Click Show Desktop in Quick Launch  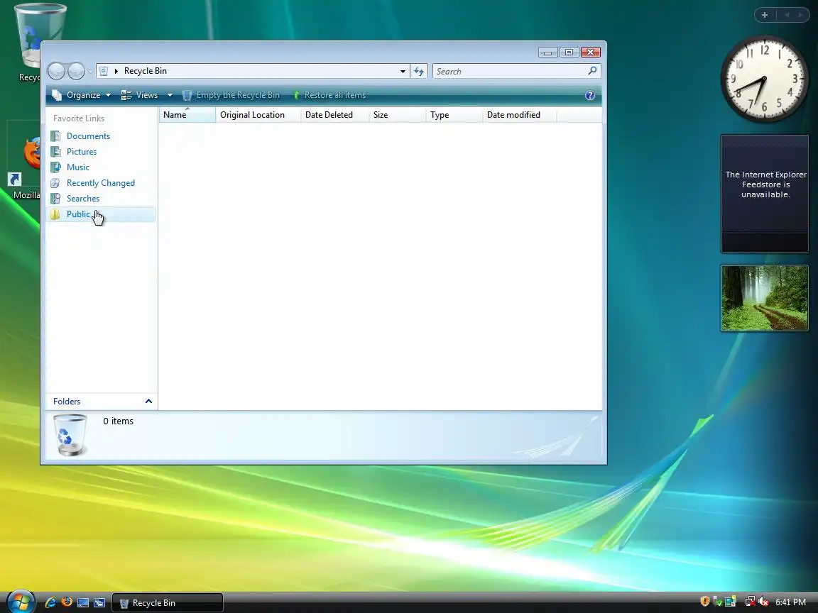pyautogui.click(x=83, y=602)
